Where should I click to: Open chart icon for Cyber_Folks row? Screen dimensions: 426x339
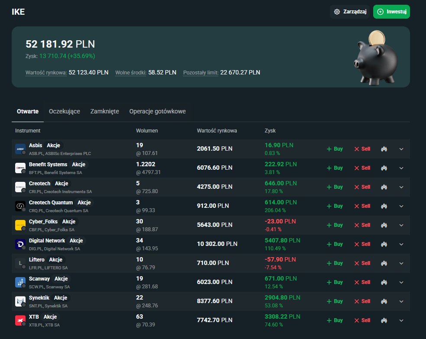pyautogui.click(x=384, y=225)
